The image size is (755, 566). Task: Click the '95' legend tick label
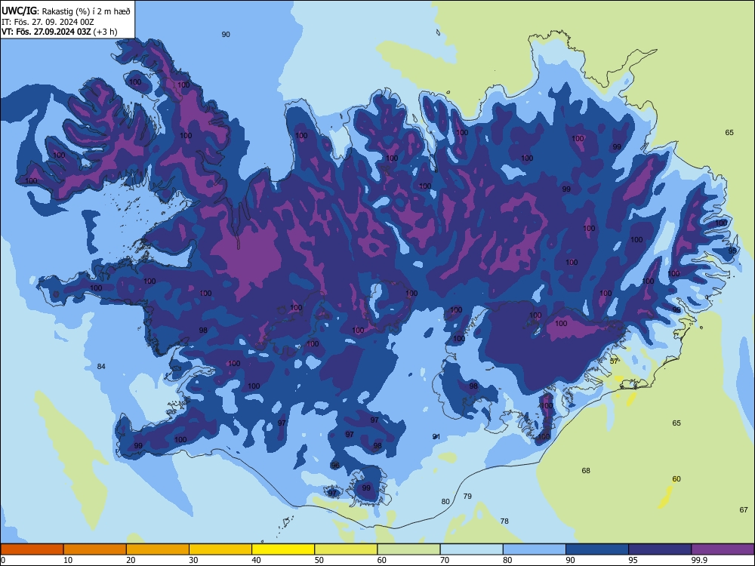[633, 560]
